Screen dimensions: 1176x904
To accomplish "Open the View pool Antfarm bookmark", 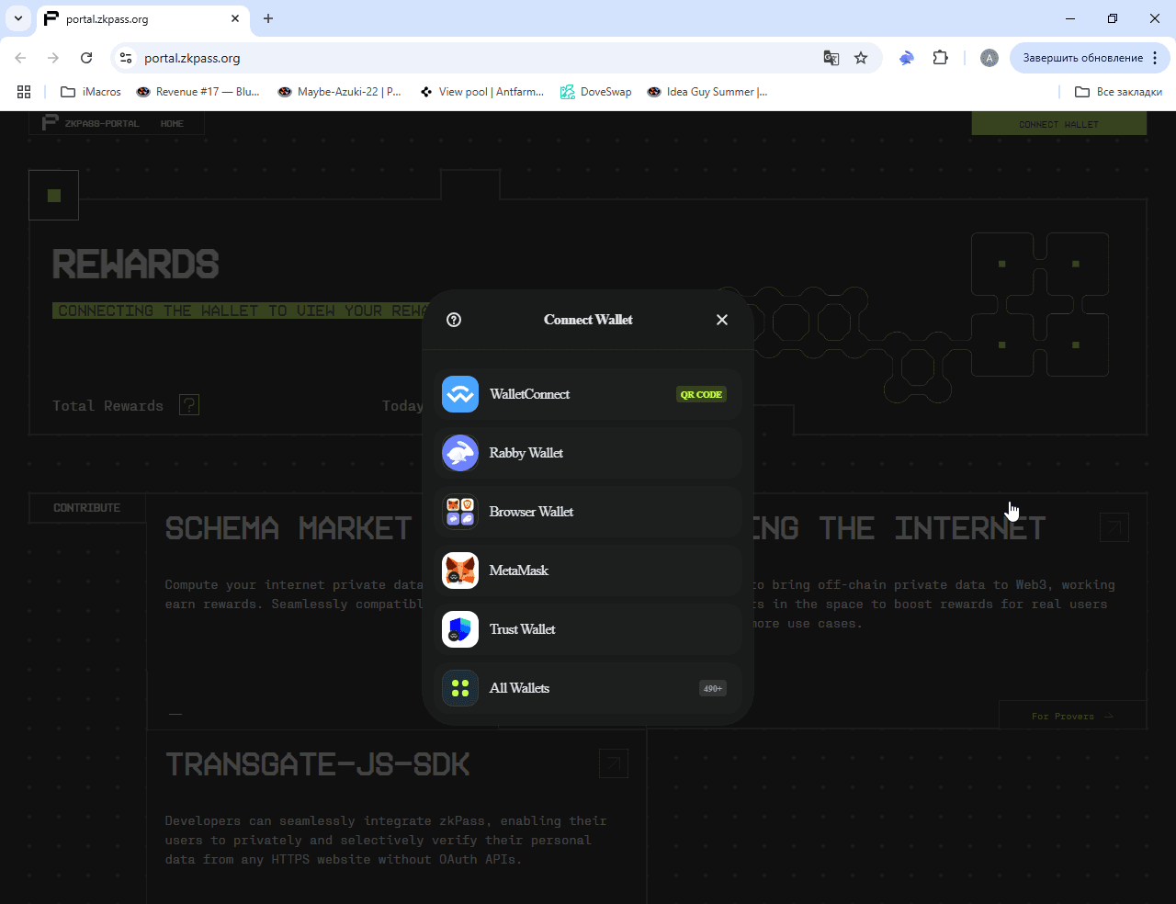I will [481, 92].
